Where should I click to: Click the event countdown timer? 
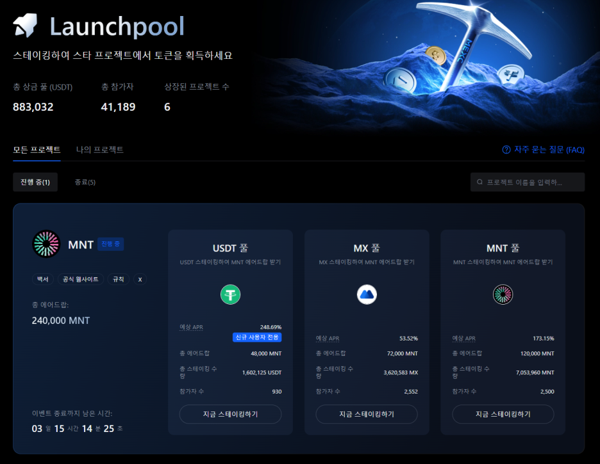[78, 429]
